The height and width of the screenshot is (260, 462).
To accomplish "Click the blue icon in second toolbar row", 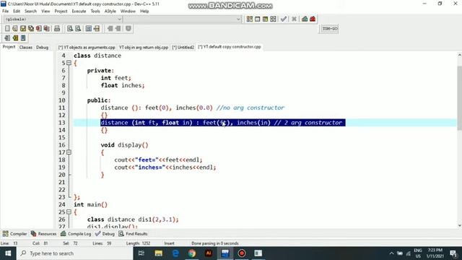I will [23, 38].
